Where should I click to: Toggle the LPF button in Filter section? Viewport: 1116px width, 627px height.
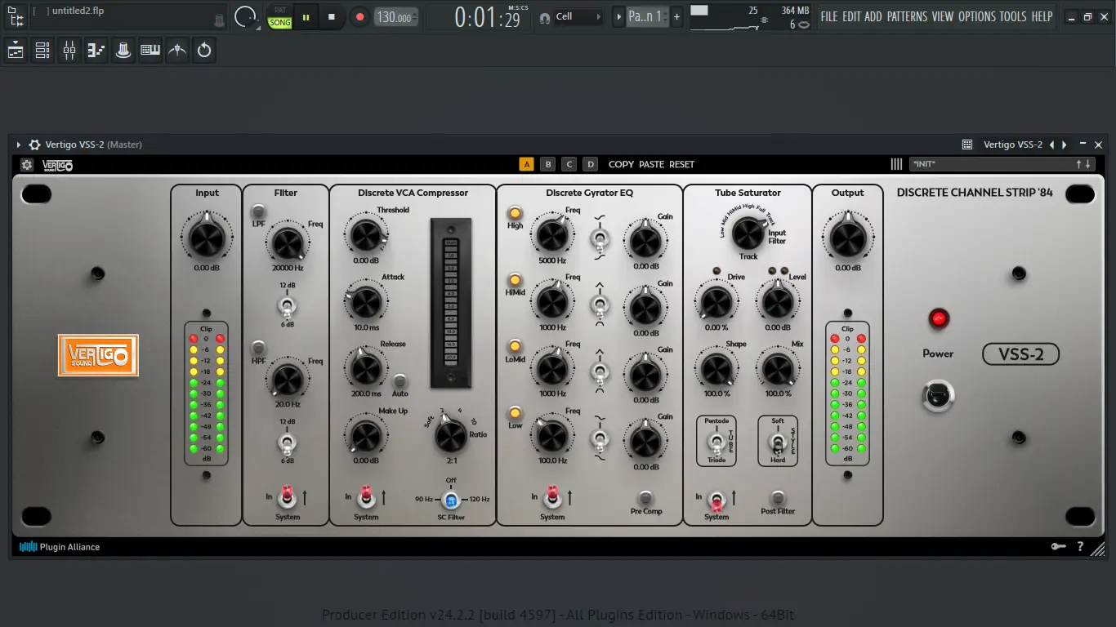[x=258, y=211]
